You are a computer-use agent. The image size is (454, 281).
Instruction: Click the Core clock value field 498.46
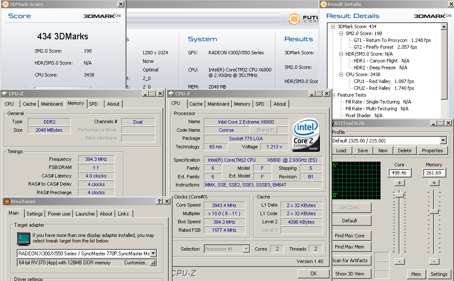[399, 173]
